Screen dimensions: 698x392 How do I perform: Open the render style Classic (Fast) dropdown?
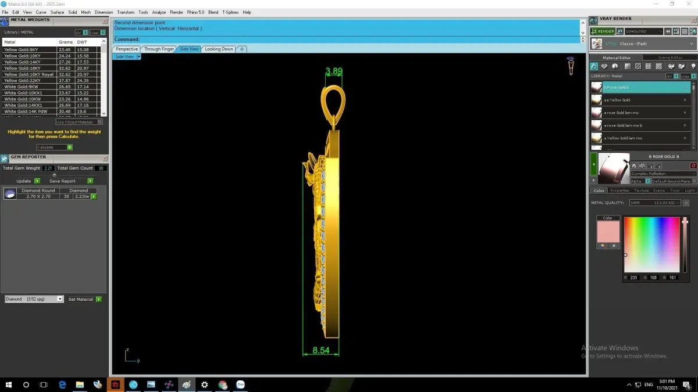[x=643, y=44]
